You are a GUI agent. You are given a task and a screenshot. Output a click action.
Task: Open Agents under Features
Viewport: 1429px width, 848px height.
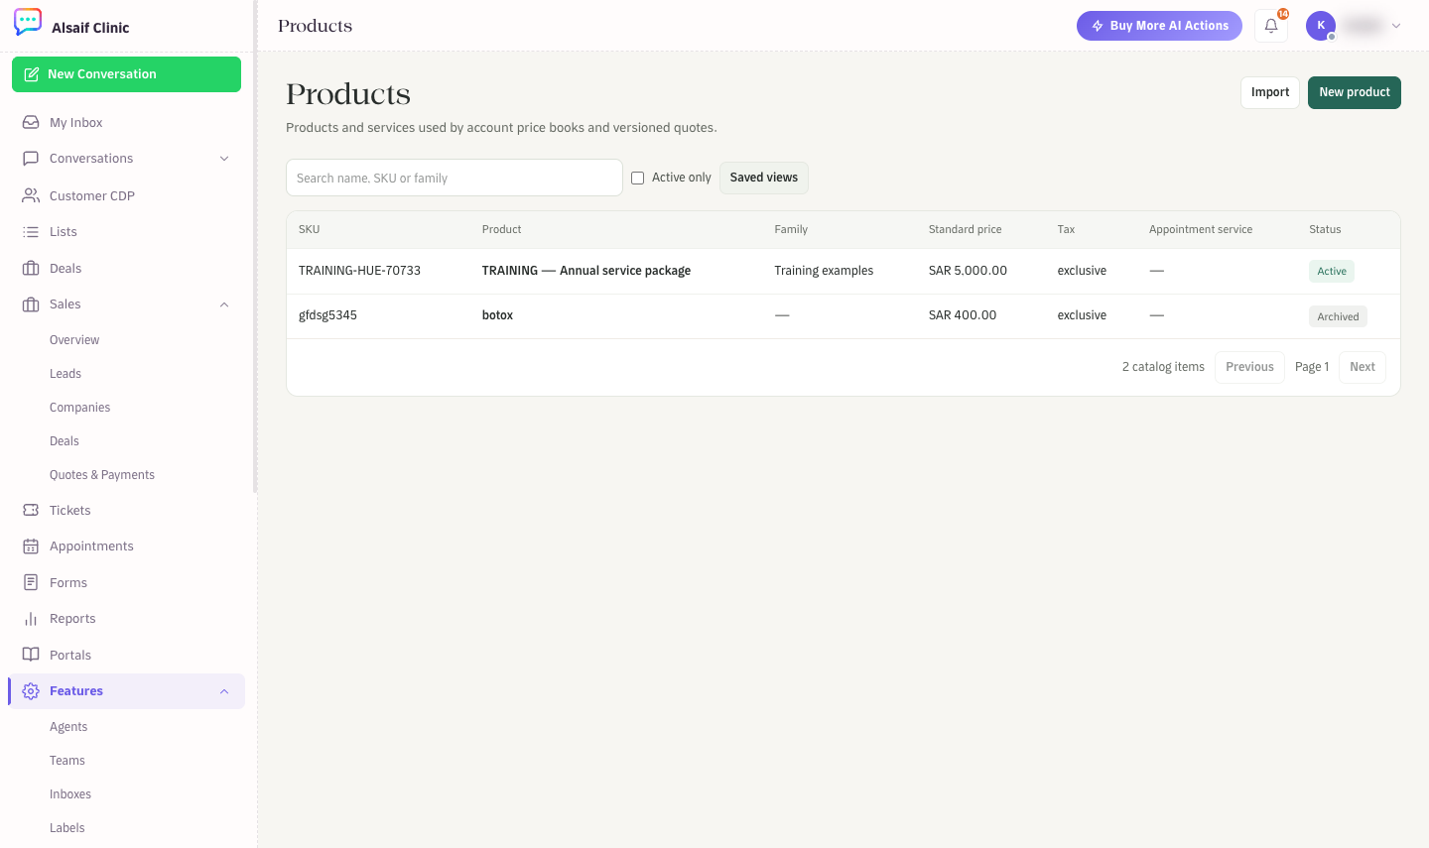pos(68,727)
